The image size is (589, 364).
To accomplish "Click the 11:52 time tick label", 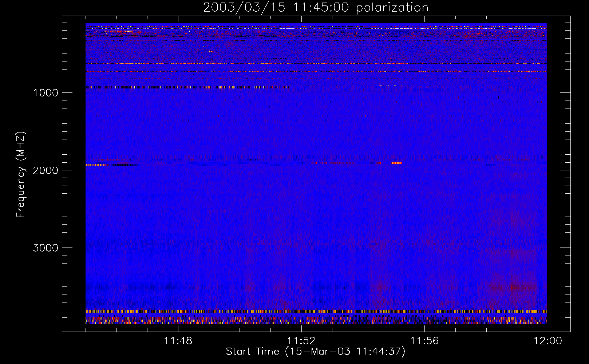I will pos(301,341).
